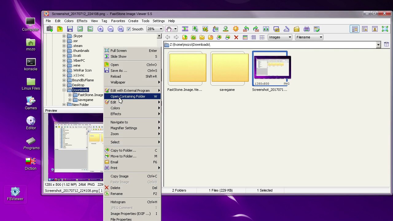Open the konsole desktop shortcut
The width and height of the screenshot is (393, 221).
click(31, 64)
